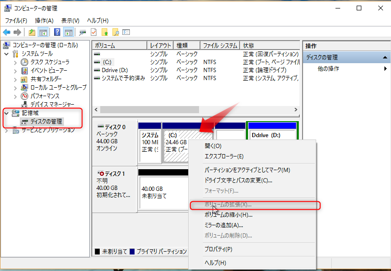
Task: Select システムで予約済み row in volume list
Action: click(x=123, y=78)
